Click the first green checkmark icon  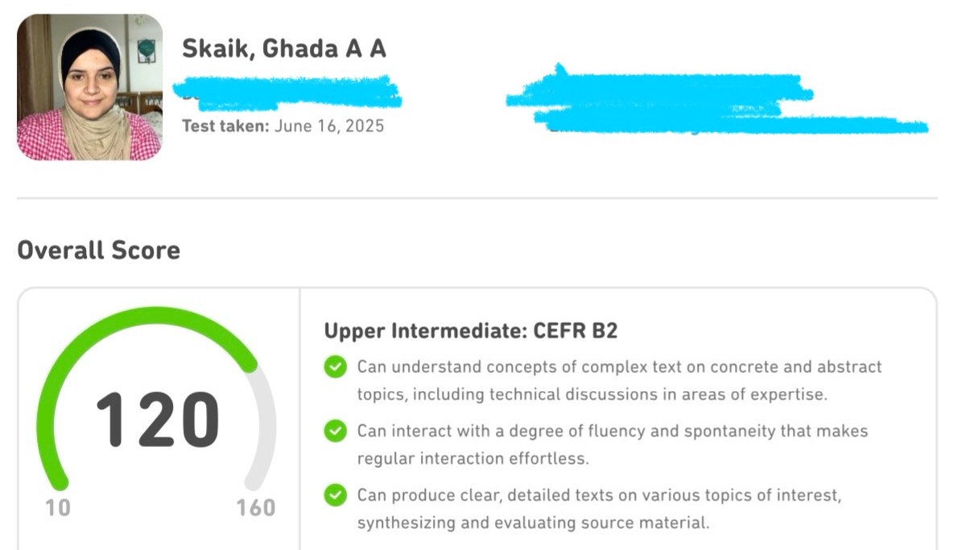pyautogui.click(x=335, y=367)
